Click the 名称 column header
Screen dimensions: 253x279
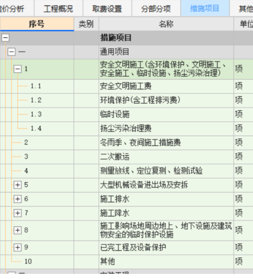(166, 24)
